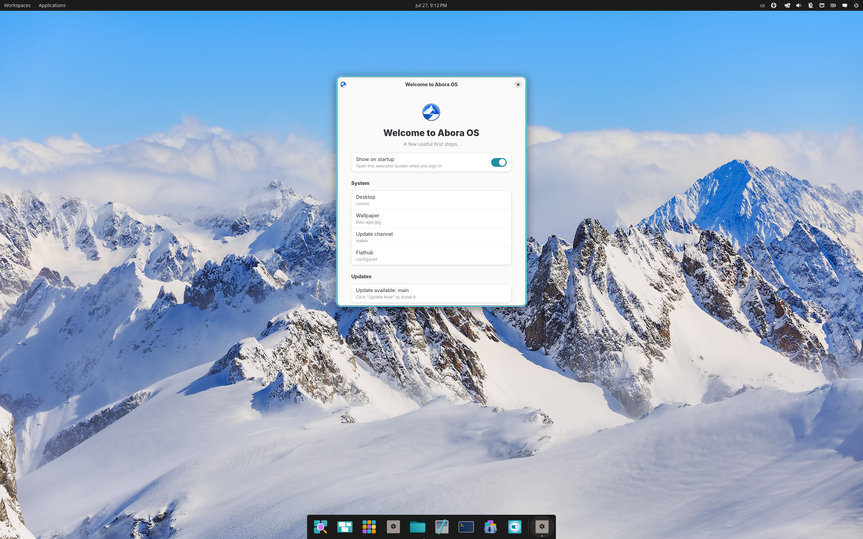Open the Workspaces overview icon in dock

tap(345, 527)
